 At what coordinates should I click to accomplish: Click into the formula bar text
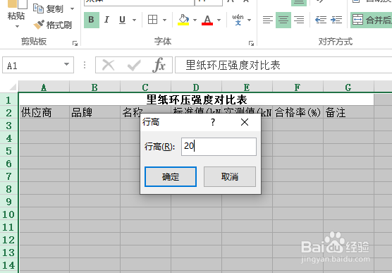click(x=283, y=66)
